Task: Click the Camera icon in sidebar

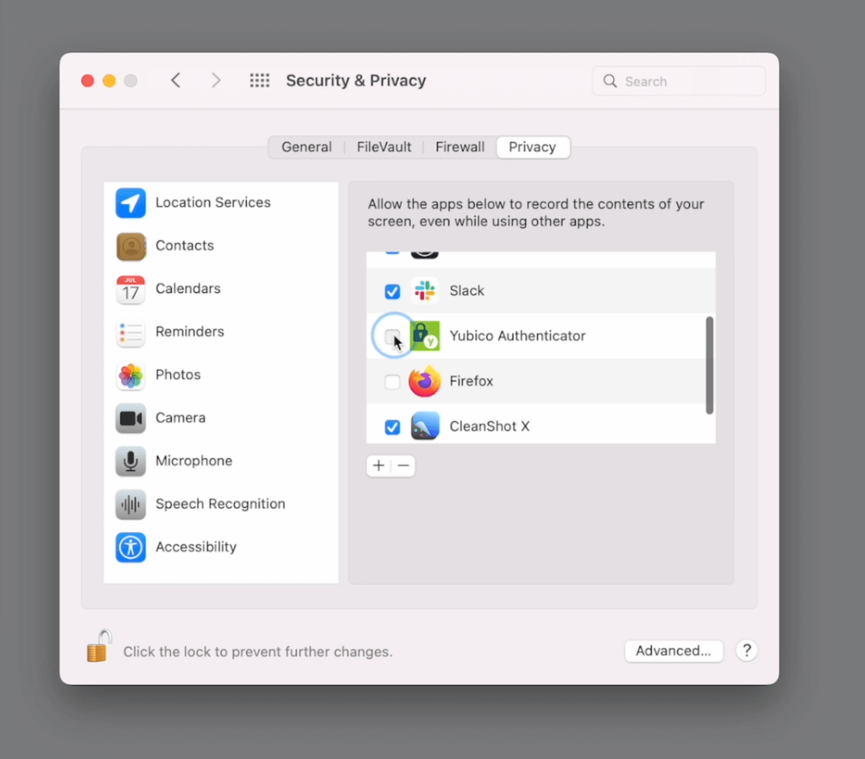Action: 131,418
